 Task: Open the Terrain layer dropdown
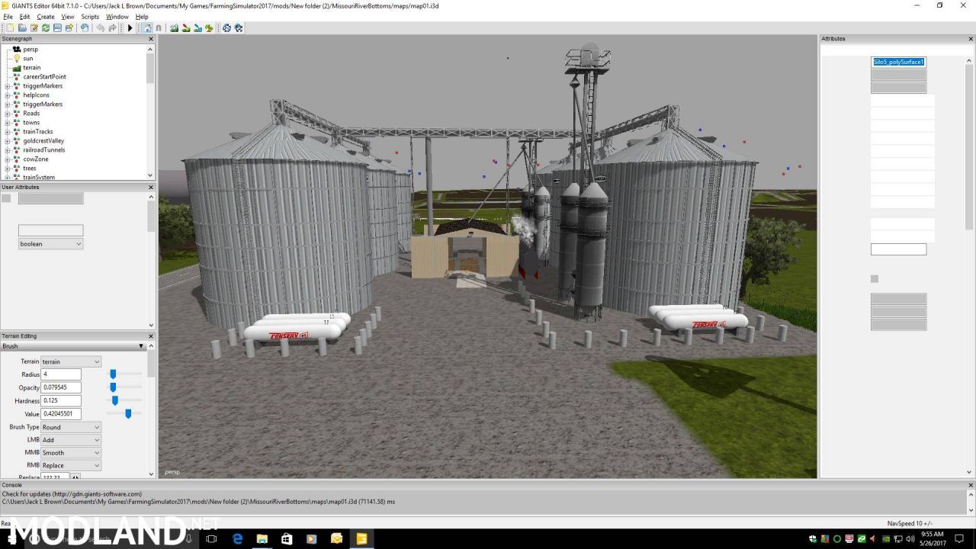70,361
